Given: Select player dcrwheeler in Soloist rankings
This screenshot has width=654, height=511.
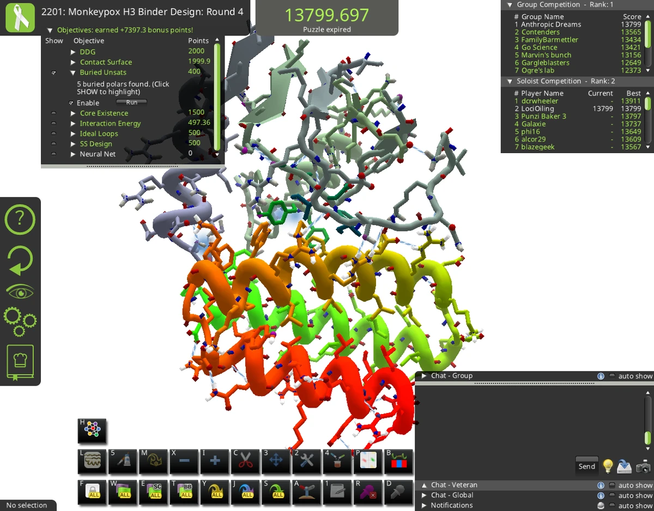Looking at the screenshot, I should (x=540, y=101).
